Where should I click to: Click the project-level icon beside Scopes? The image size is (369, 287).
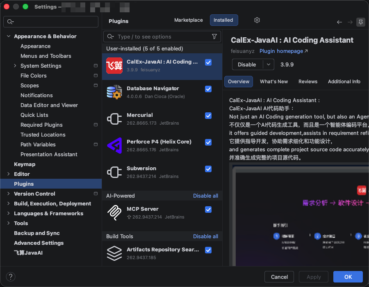click(x=96, y=85)
